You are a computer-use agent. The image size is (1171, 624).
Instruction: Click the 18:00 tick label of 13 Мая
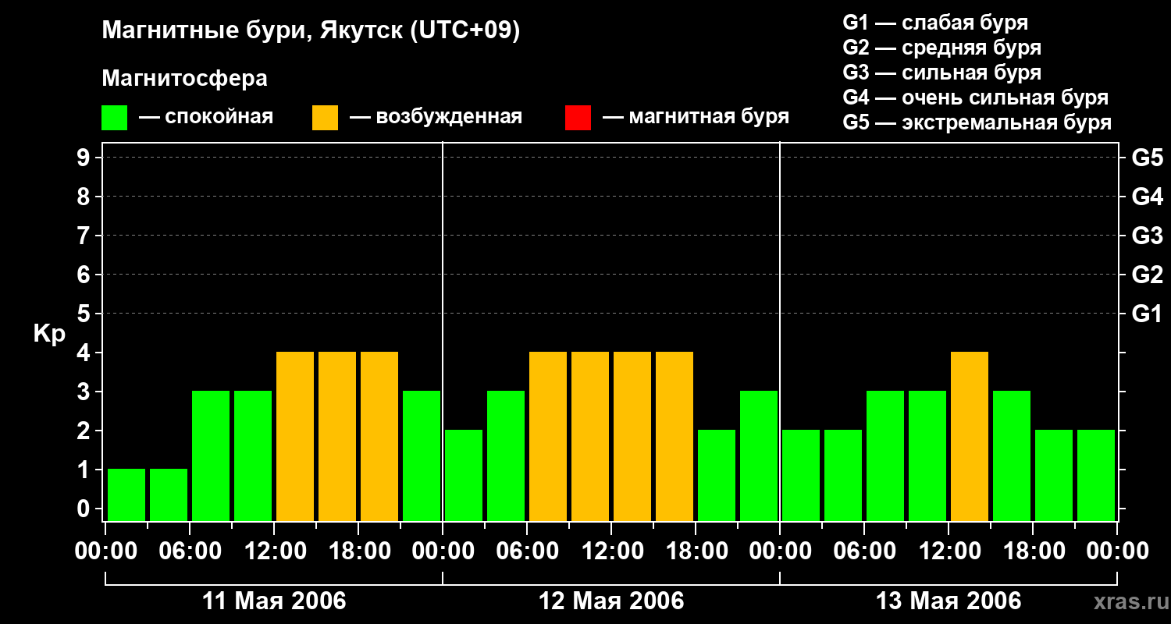pyautogui.click(x=1033, y=551)
